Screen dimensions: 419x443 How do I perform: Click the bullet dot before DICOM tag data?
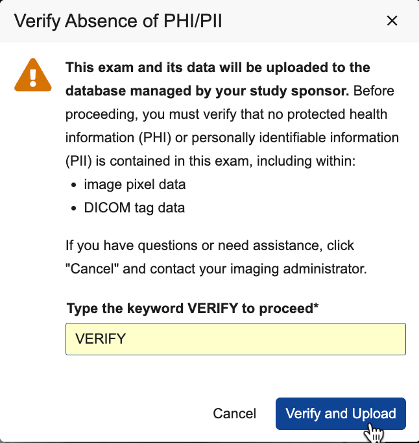point(73,209)
